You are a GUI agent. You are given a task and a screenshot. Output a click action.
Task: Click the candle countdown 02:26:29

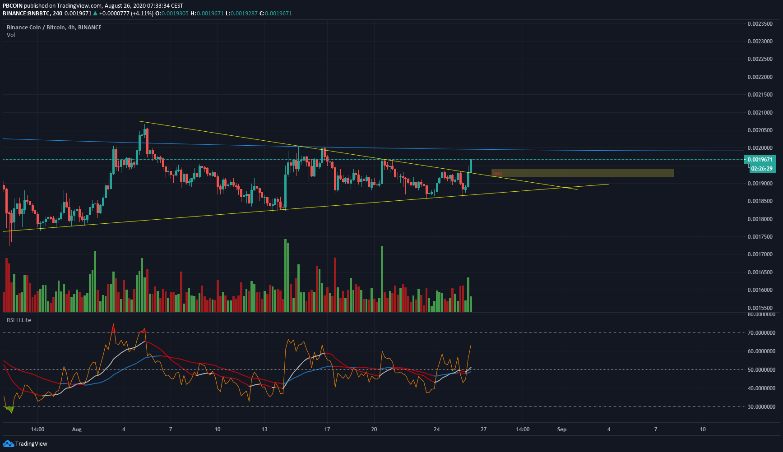tap(762, 169)
